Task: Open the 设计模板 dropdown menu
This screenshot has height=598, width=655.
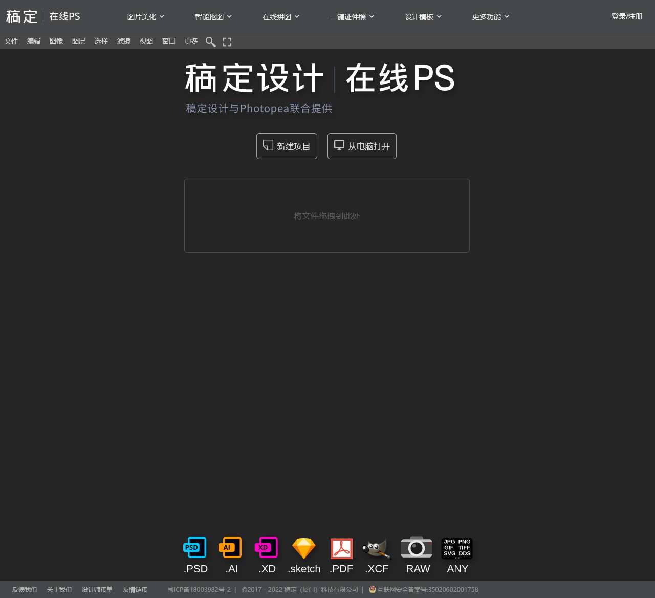Action: click(x=423, y=16)
